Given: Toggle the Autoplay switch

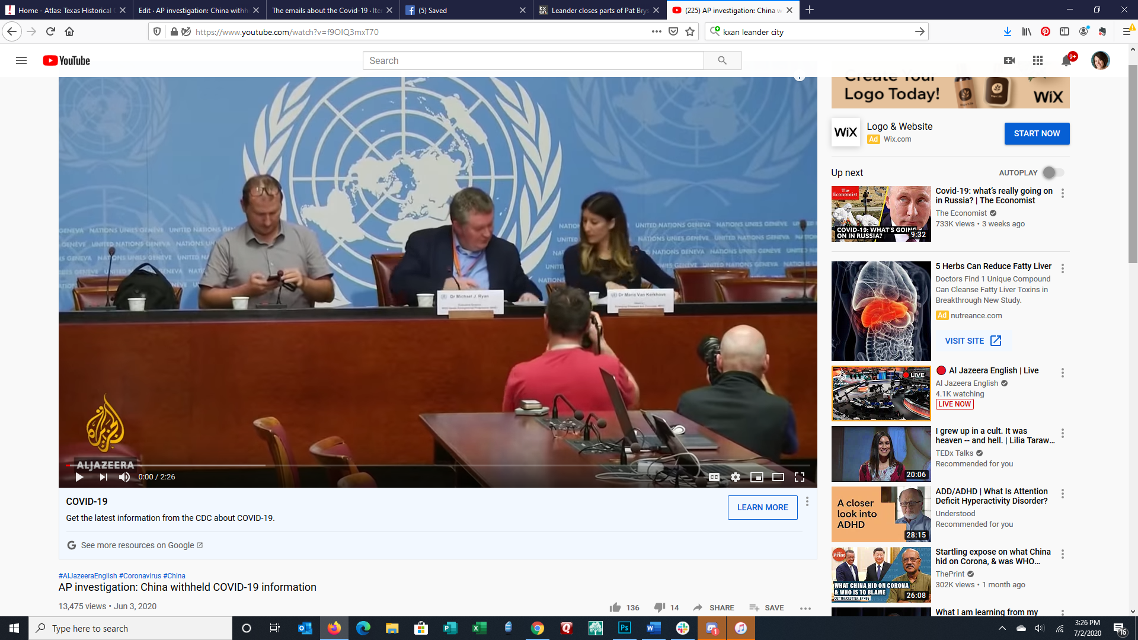Looking at the screenshot, I should 1053,172.
